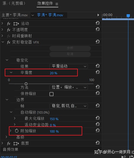Open the 帧 framing dropdown
Screen dimensions: 134x158
(69, 106)
